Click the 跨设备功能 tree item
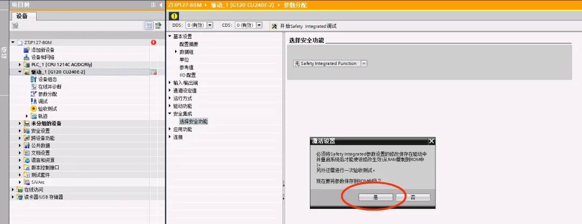Image resolution: width=582 pixels, height=224 pixels. [x=43, y=138]
